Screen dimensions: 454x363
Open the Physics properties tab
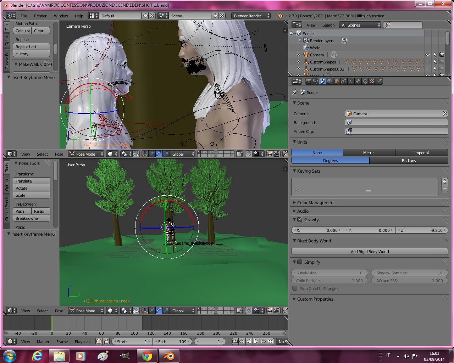[379, 81]
